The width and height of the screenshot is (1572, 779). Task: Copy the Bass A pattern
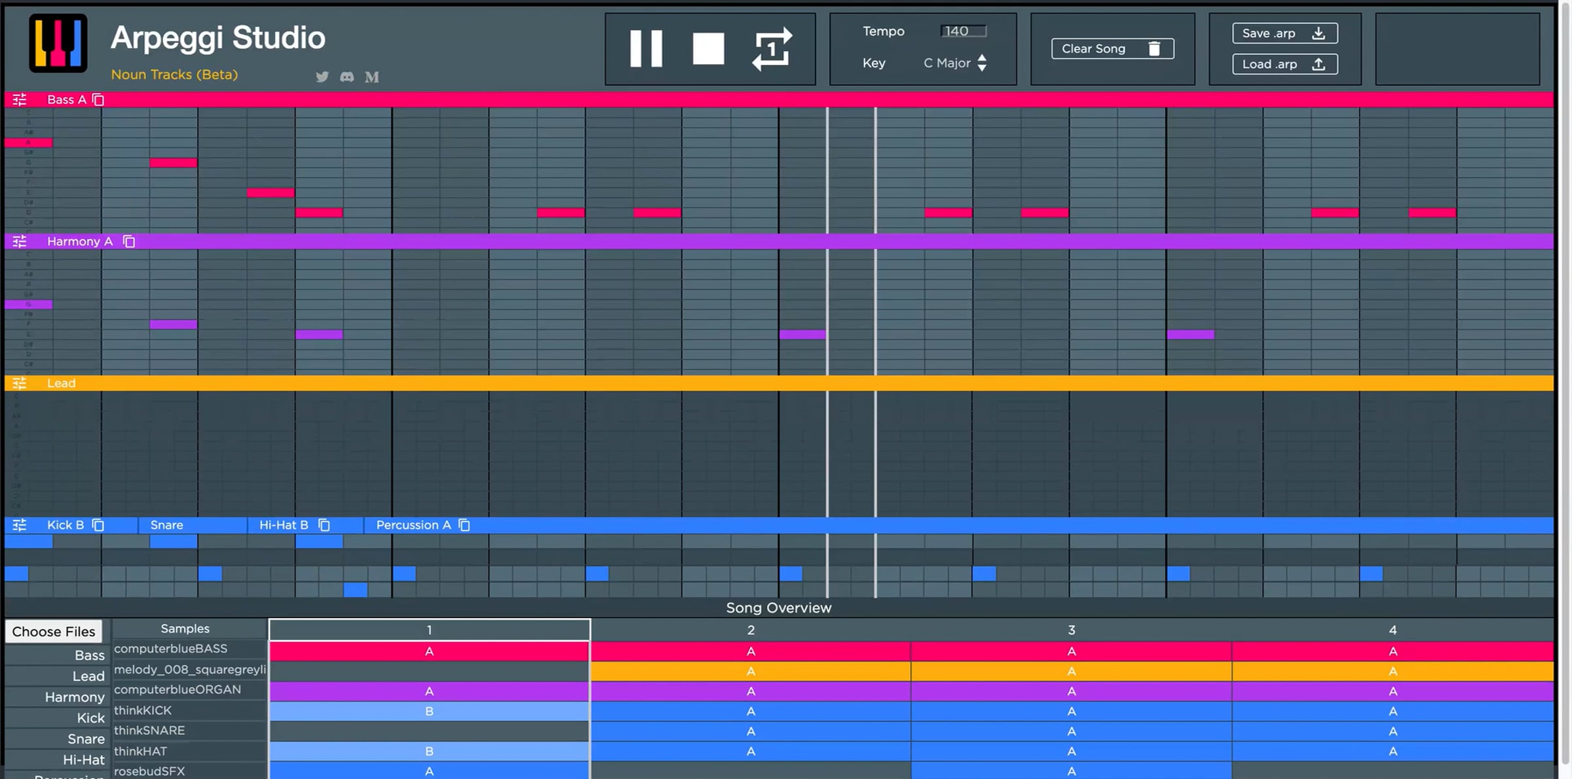[98, 100]
